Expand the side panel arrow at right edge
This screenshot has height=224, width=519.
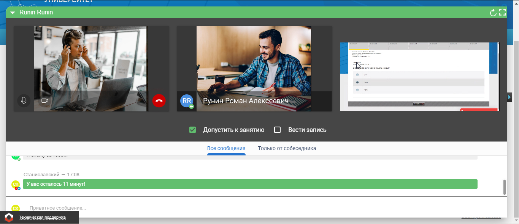(x=510, y=97)
